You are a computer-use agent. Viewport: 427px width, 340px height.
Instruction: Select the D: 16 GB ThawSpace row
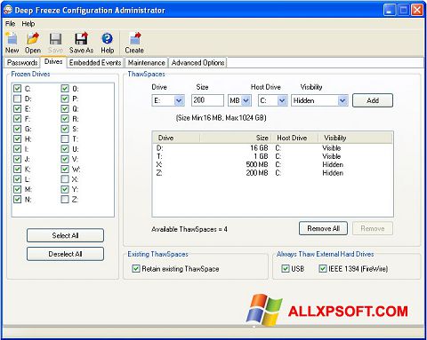272,148
